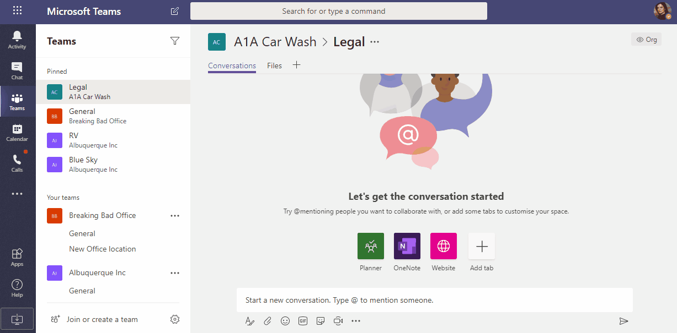Insert a GIF via GIF icon

[x=303, y=321]
